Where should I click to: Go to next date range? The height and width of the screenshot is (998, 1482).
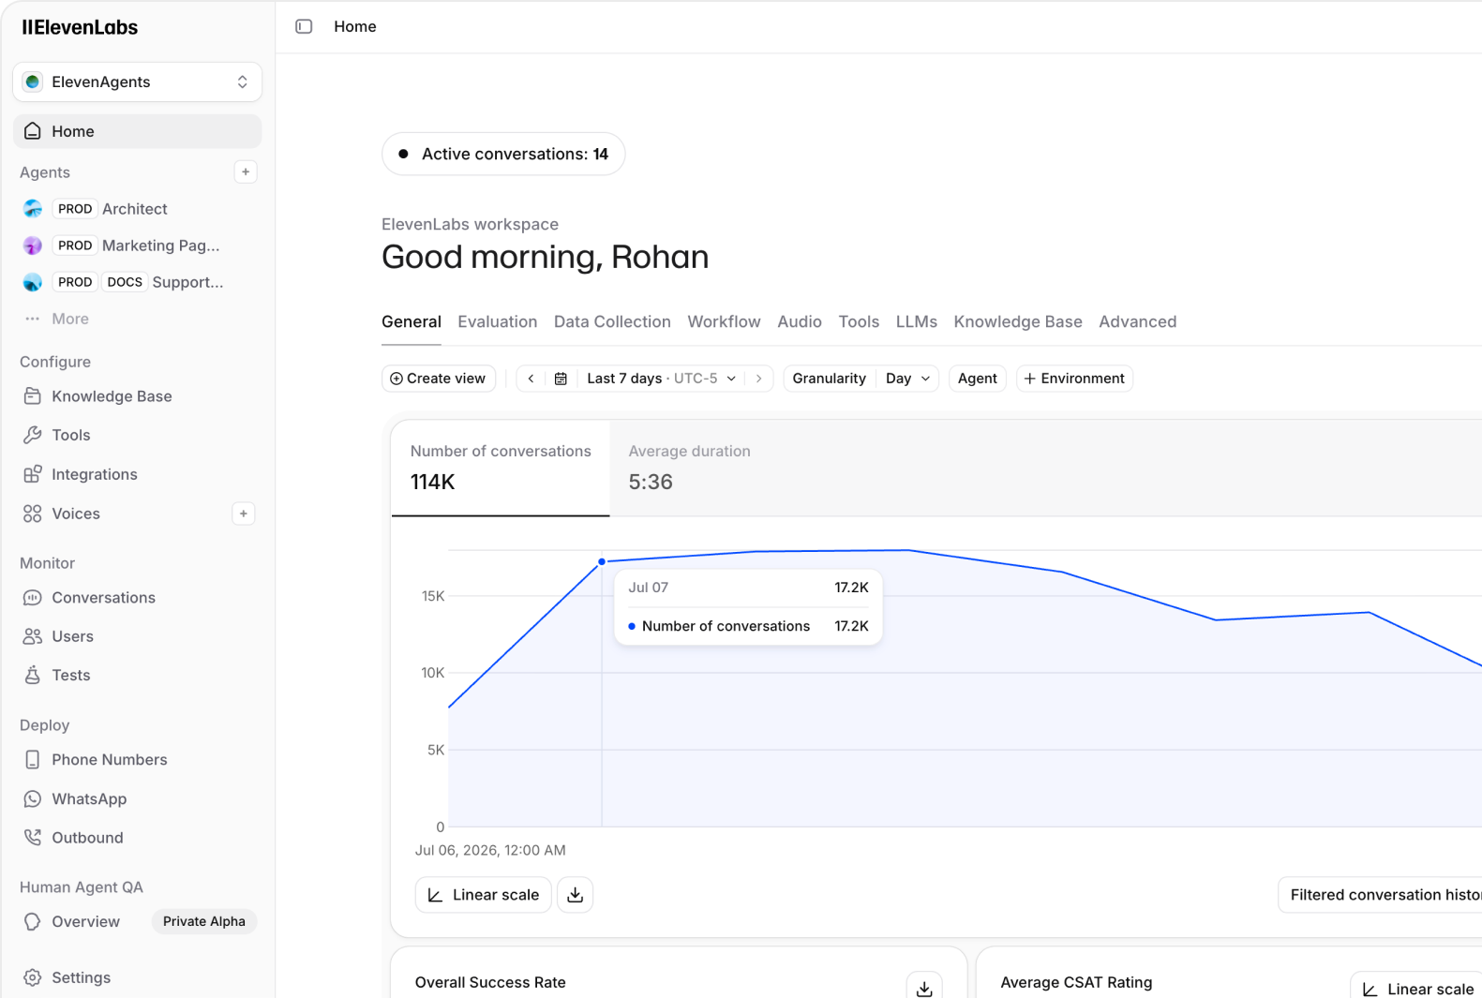759,379
